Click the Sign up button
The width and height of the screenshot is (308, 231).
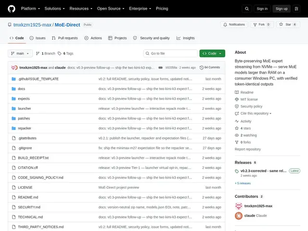281,9
